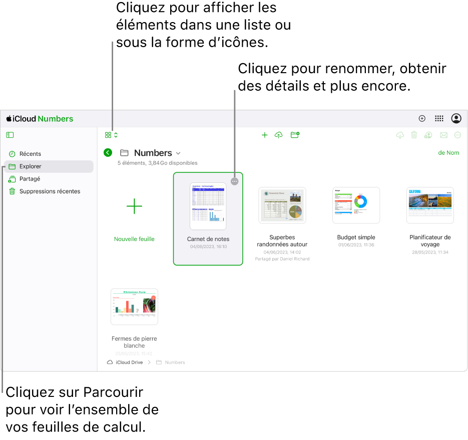
Task: Expand the Numbers folder title dropdown
Action: click(178, 153)
